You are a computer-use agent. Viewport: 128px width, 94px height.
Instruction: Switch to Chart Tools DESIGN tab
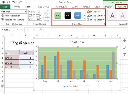[109, 7]
